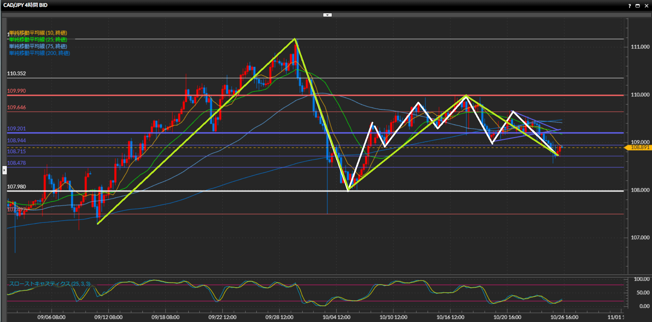
Task: Click the 10/20 16:00 time axis label
Action: click(507, 317)
